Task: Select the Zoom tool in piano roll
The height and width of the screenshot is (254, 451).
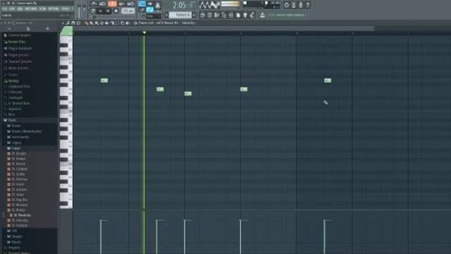Action: [122, 23]
